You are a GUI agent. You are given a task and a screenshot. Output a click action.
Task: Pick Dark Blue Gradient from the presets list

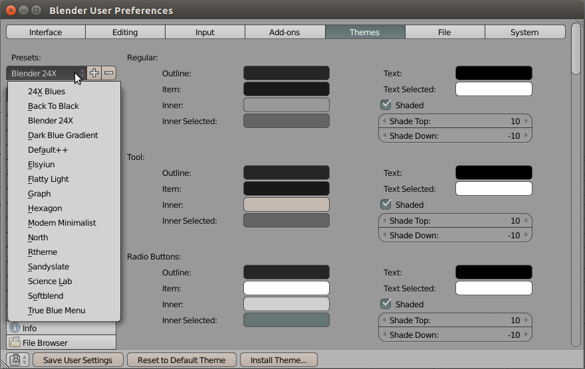pos(63,135)
